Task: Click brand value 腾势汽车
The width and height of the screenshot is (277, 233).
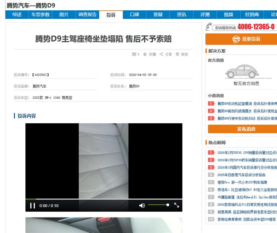Action: (x=40, y=86)
